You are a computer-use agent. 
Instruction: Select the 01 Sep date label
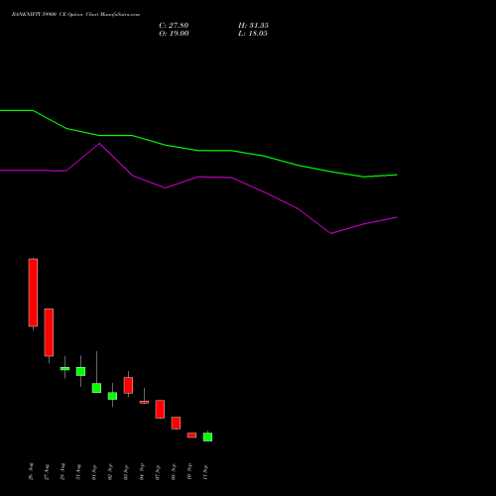(x=94, y=472)
